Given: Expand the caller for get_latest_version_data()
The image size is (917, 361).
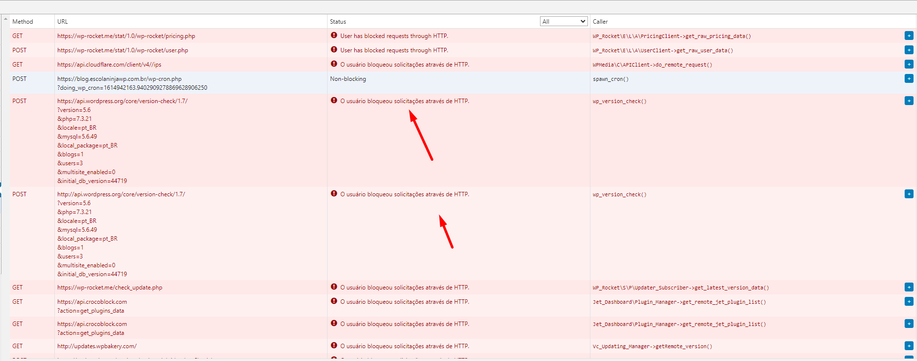Looking at the screenshot, I should [x=909, y=287].
